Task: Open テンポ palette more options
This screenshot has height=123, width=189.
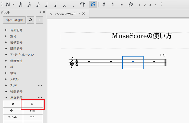Action: 40,85
